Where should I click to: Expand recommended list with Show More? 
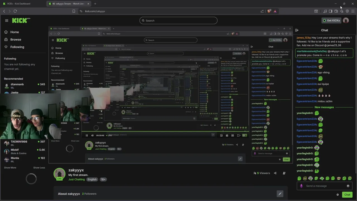coord(10,168)
